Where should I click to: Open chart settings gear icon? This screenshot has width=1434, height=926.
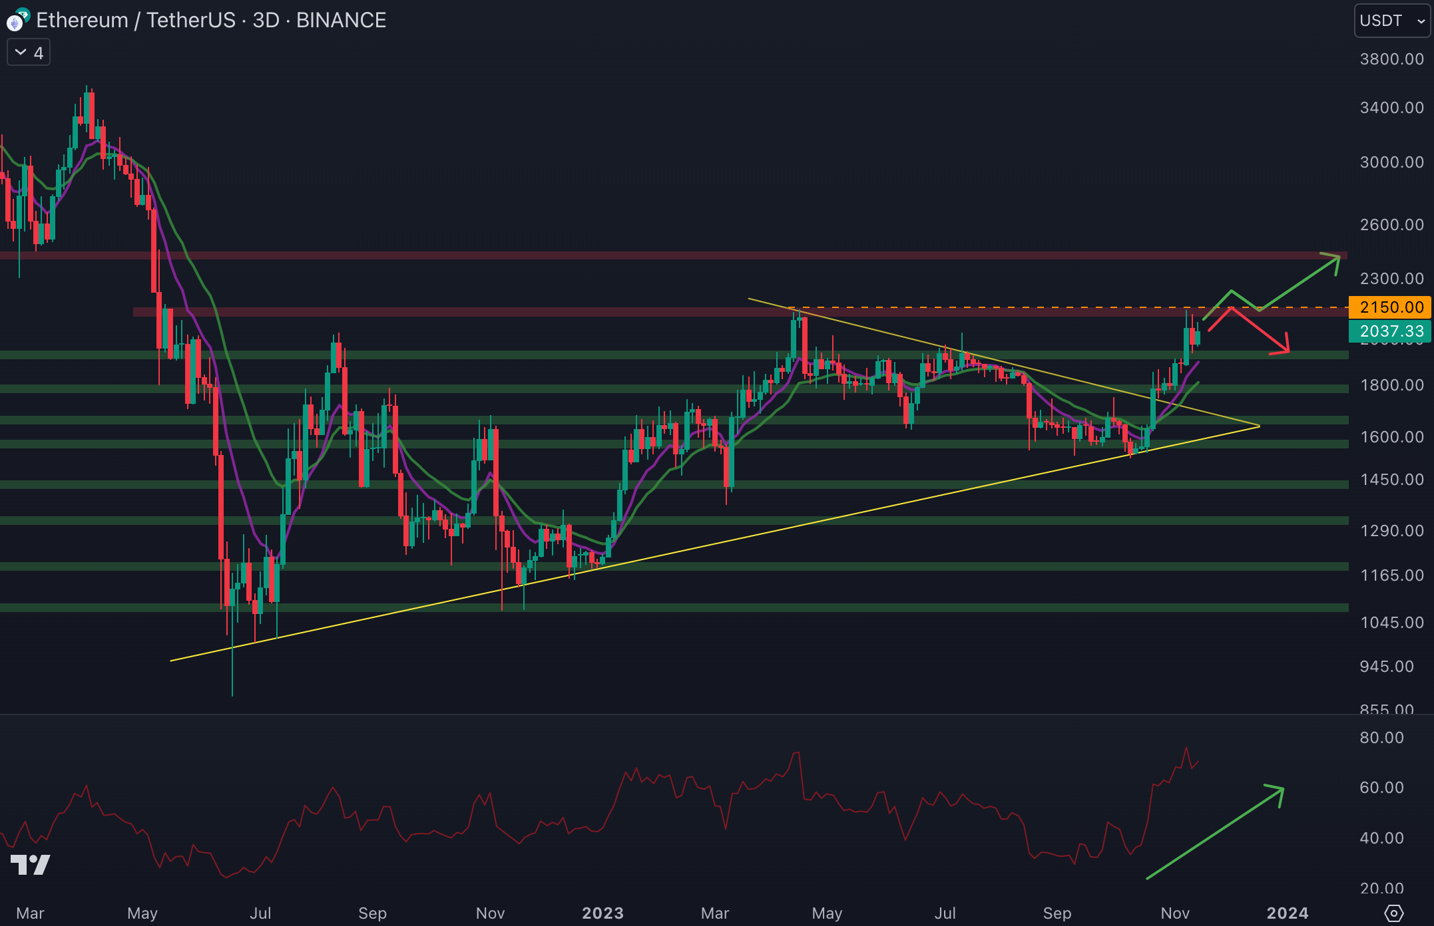[1393, 913]
